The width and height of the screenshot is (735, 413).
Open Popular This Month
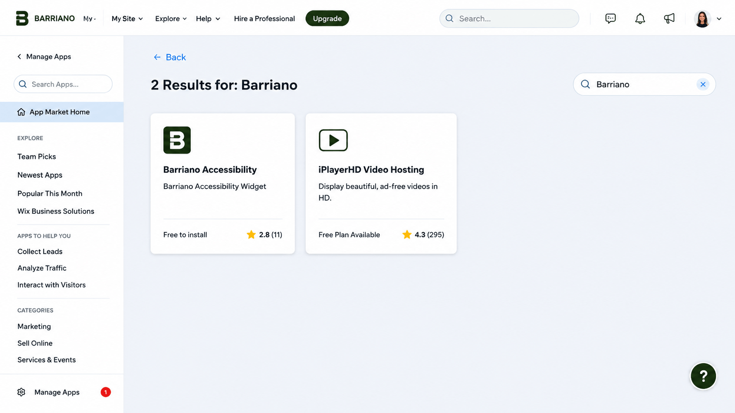coord(50,194)
